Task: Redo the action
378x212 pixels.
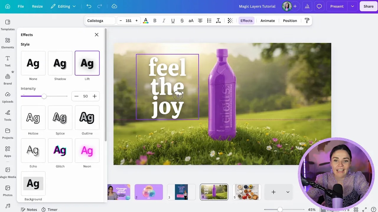Action: 100,6
